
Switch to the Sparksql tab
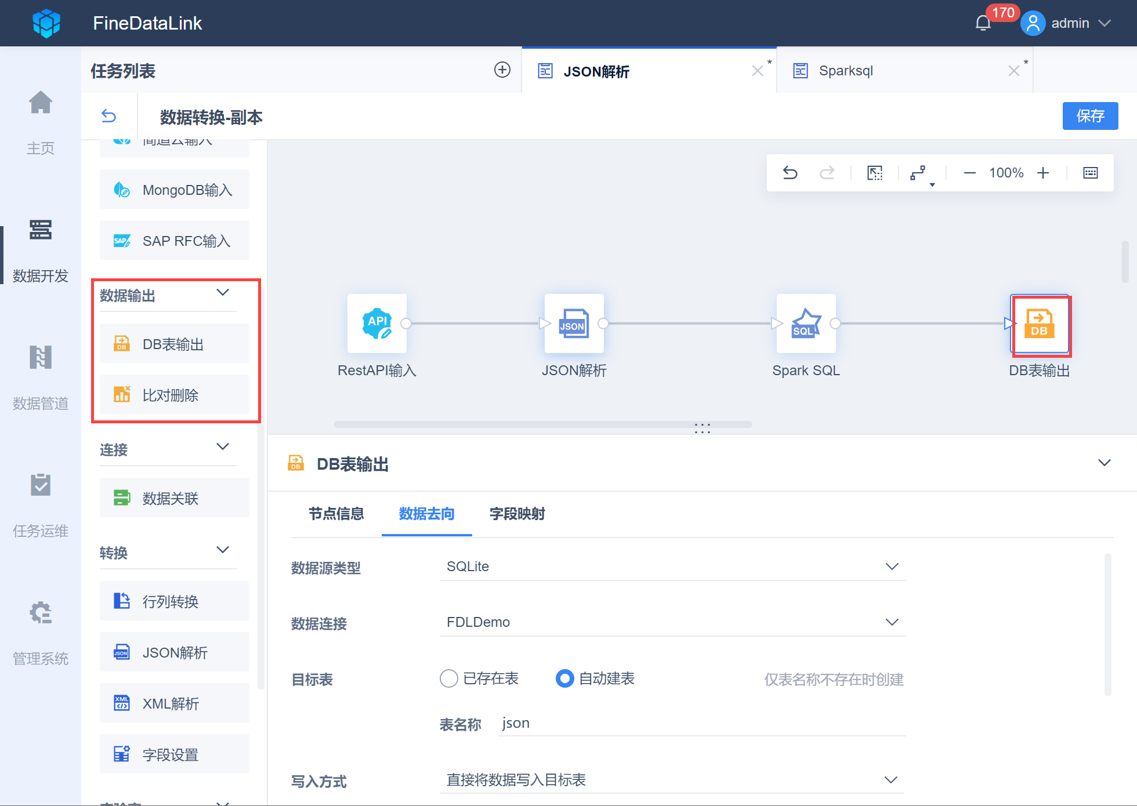(846, 71)
